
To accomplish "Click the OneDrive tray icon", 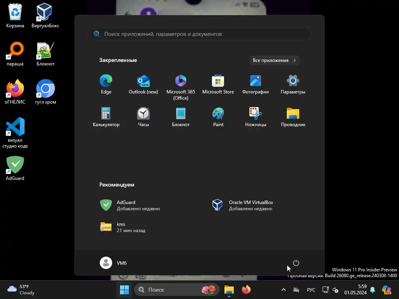I will (296, 290).
